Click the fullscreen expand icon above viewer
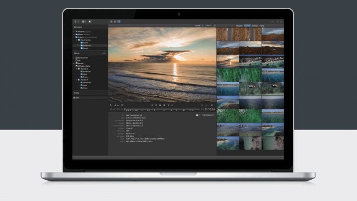This screenshot has height=201, width=357. [214, 25]
